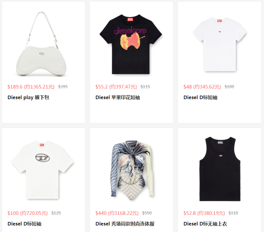Screen dimensions: 264x232
Task: Open the black D-logo tank top image
Action: 220,169
